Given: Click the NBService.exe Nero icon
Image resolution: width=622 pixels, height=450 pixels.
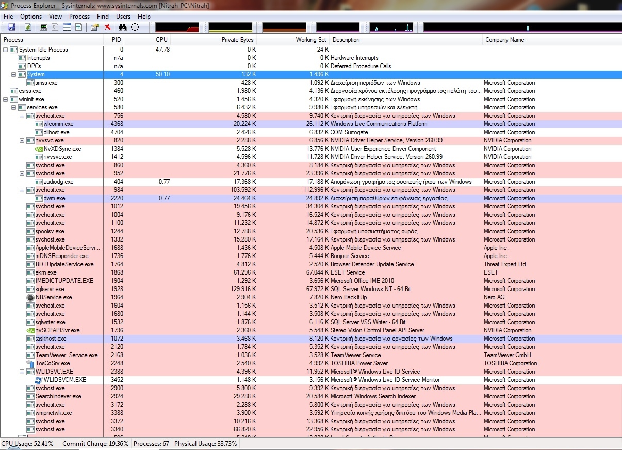Looking at the screenshot, I should [30, 297].
